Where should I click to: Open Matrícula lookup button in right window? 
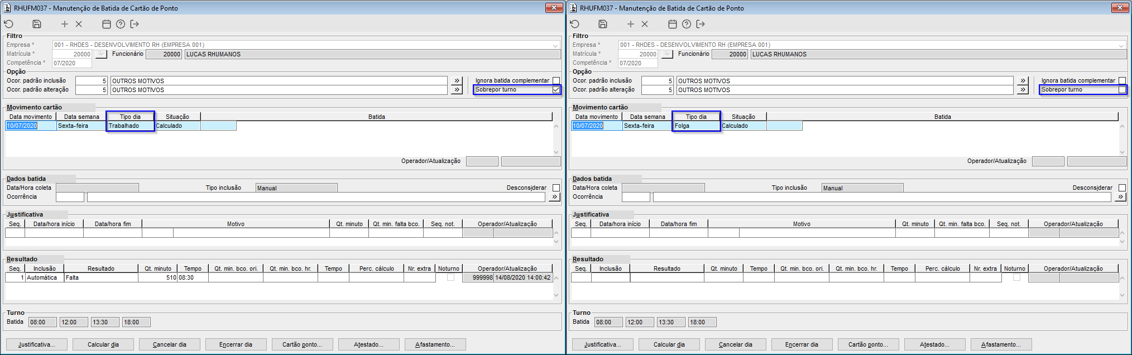click(666, 54)
